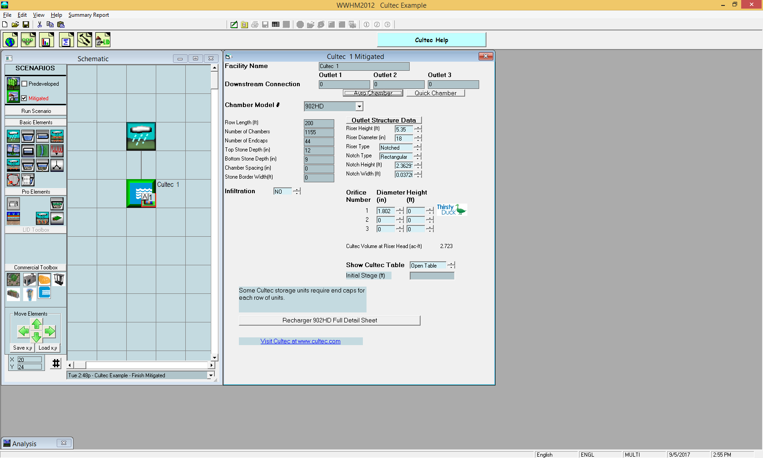Image resolution: width=763 pixels, height=458 pixels.
Task: Click the Thirsty Duck logo
Action: (x=451, y=210)
